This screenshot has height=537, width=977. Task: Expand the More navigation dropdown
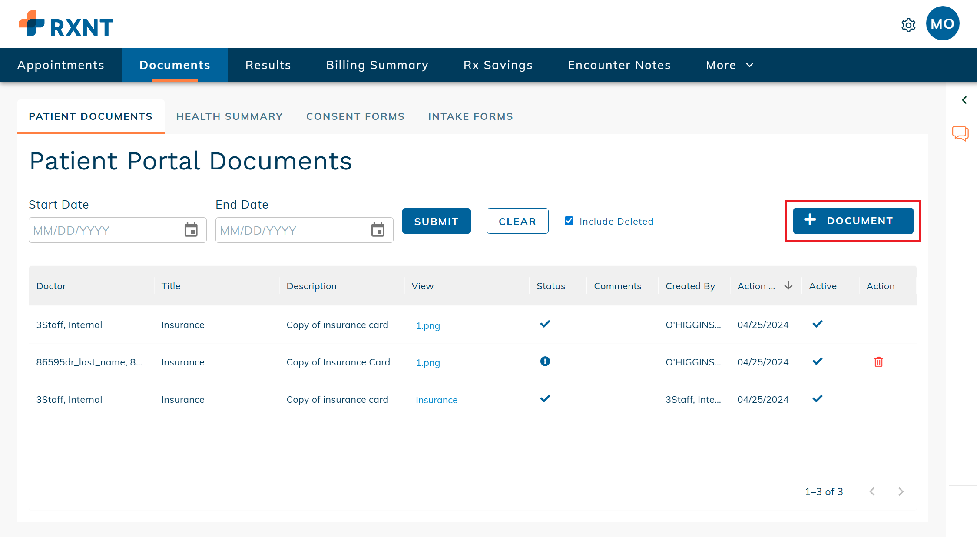729,65
